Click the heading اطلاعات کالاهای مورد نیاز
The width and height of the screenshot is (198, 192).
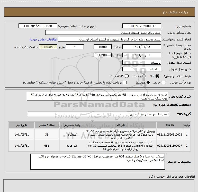[172, 105]
